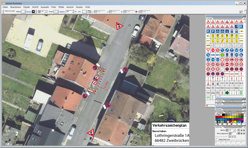Select the construction warning sign at top of street

click(119, 26)
